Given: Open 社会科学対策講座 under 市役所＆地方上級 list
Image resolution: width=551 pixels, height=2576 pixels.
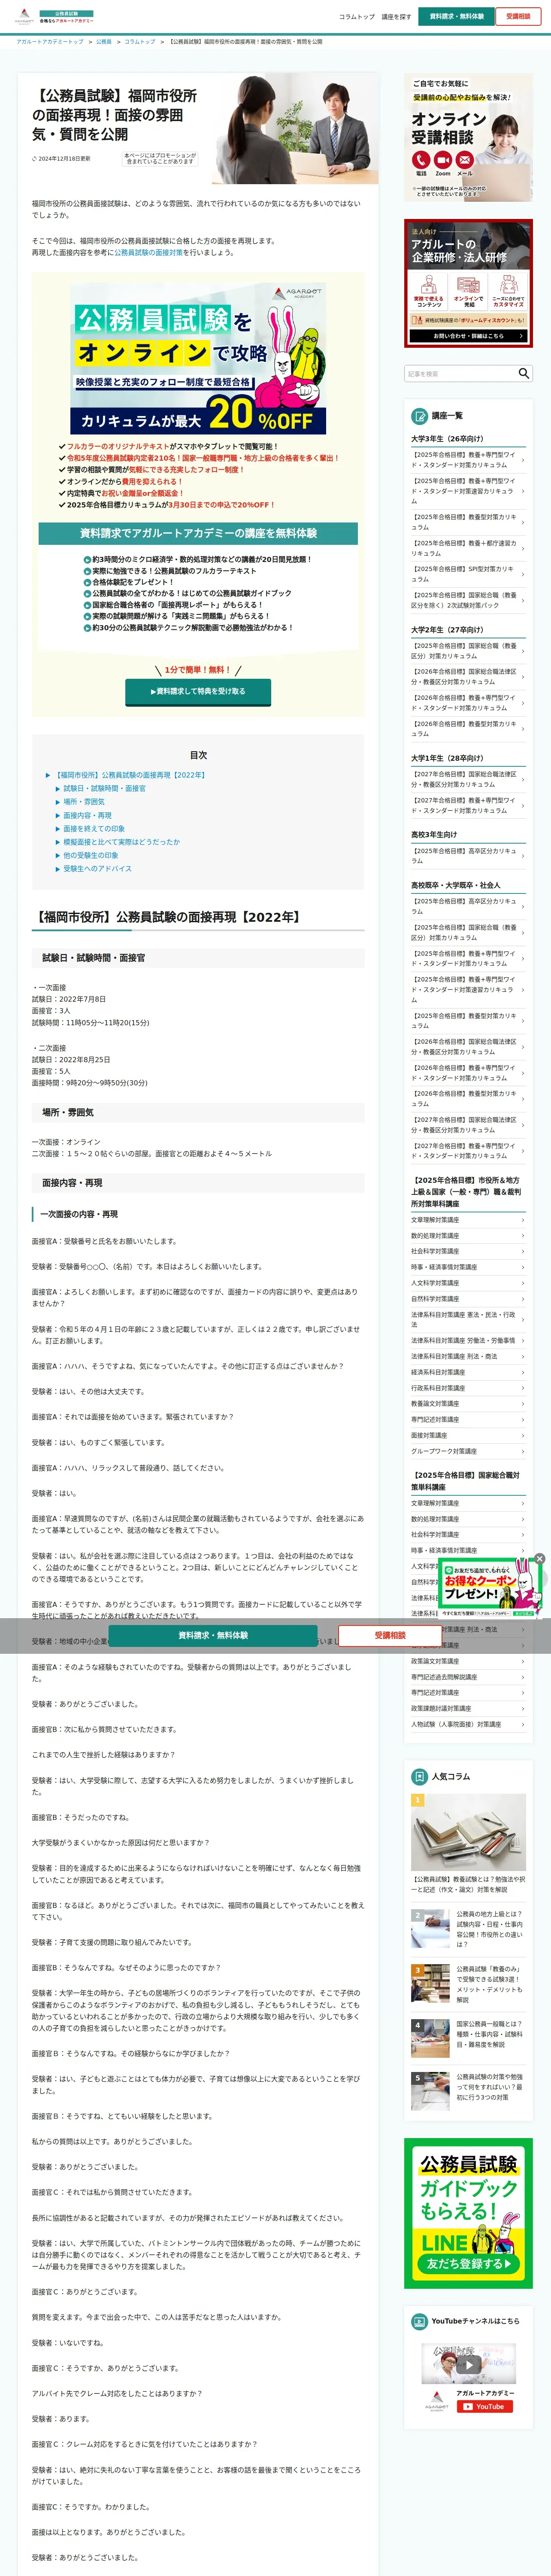Looking at the screenshot, I should (468, 1251).
